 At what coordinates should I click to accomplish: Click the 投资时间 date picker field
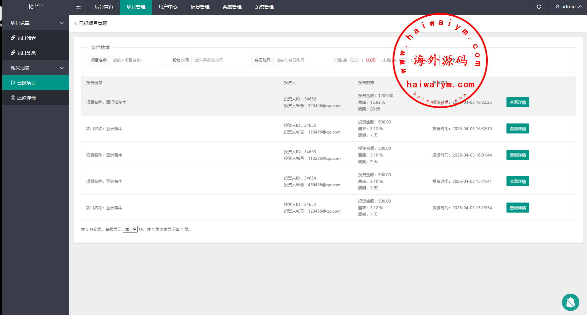click(219, 60)
